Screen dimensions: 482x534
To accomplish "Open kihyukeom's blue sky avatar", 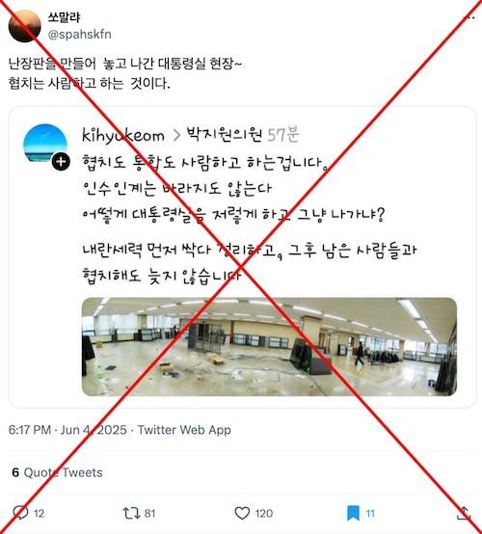I will [45, 143].
